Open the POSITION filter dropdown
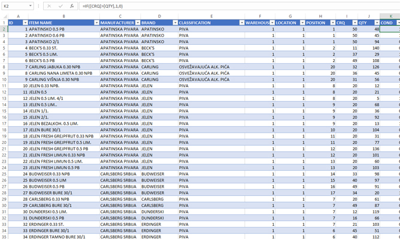400x239 pixels. click(332, 23)
